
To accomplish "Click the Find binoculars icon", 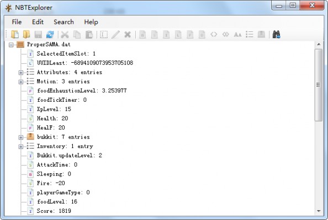I will click(x=276, y=34).
